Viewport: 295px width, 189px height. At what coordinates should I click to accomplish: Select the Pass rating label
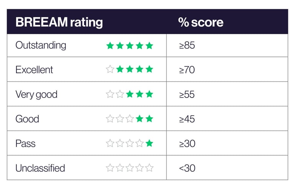[25, 144]
